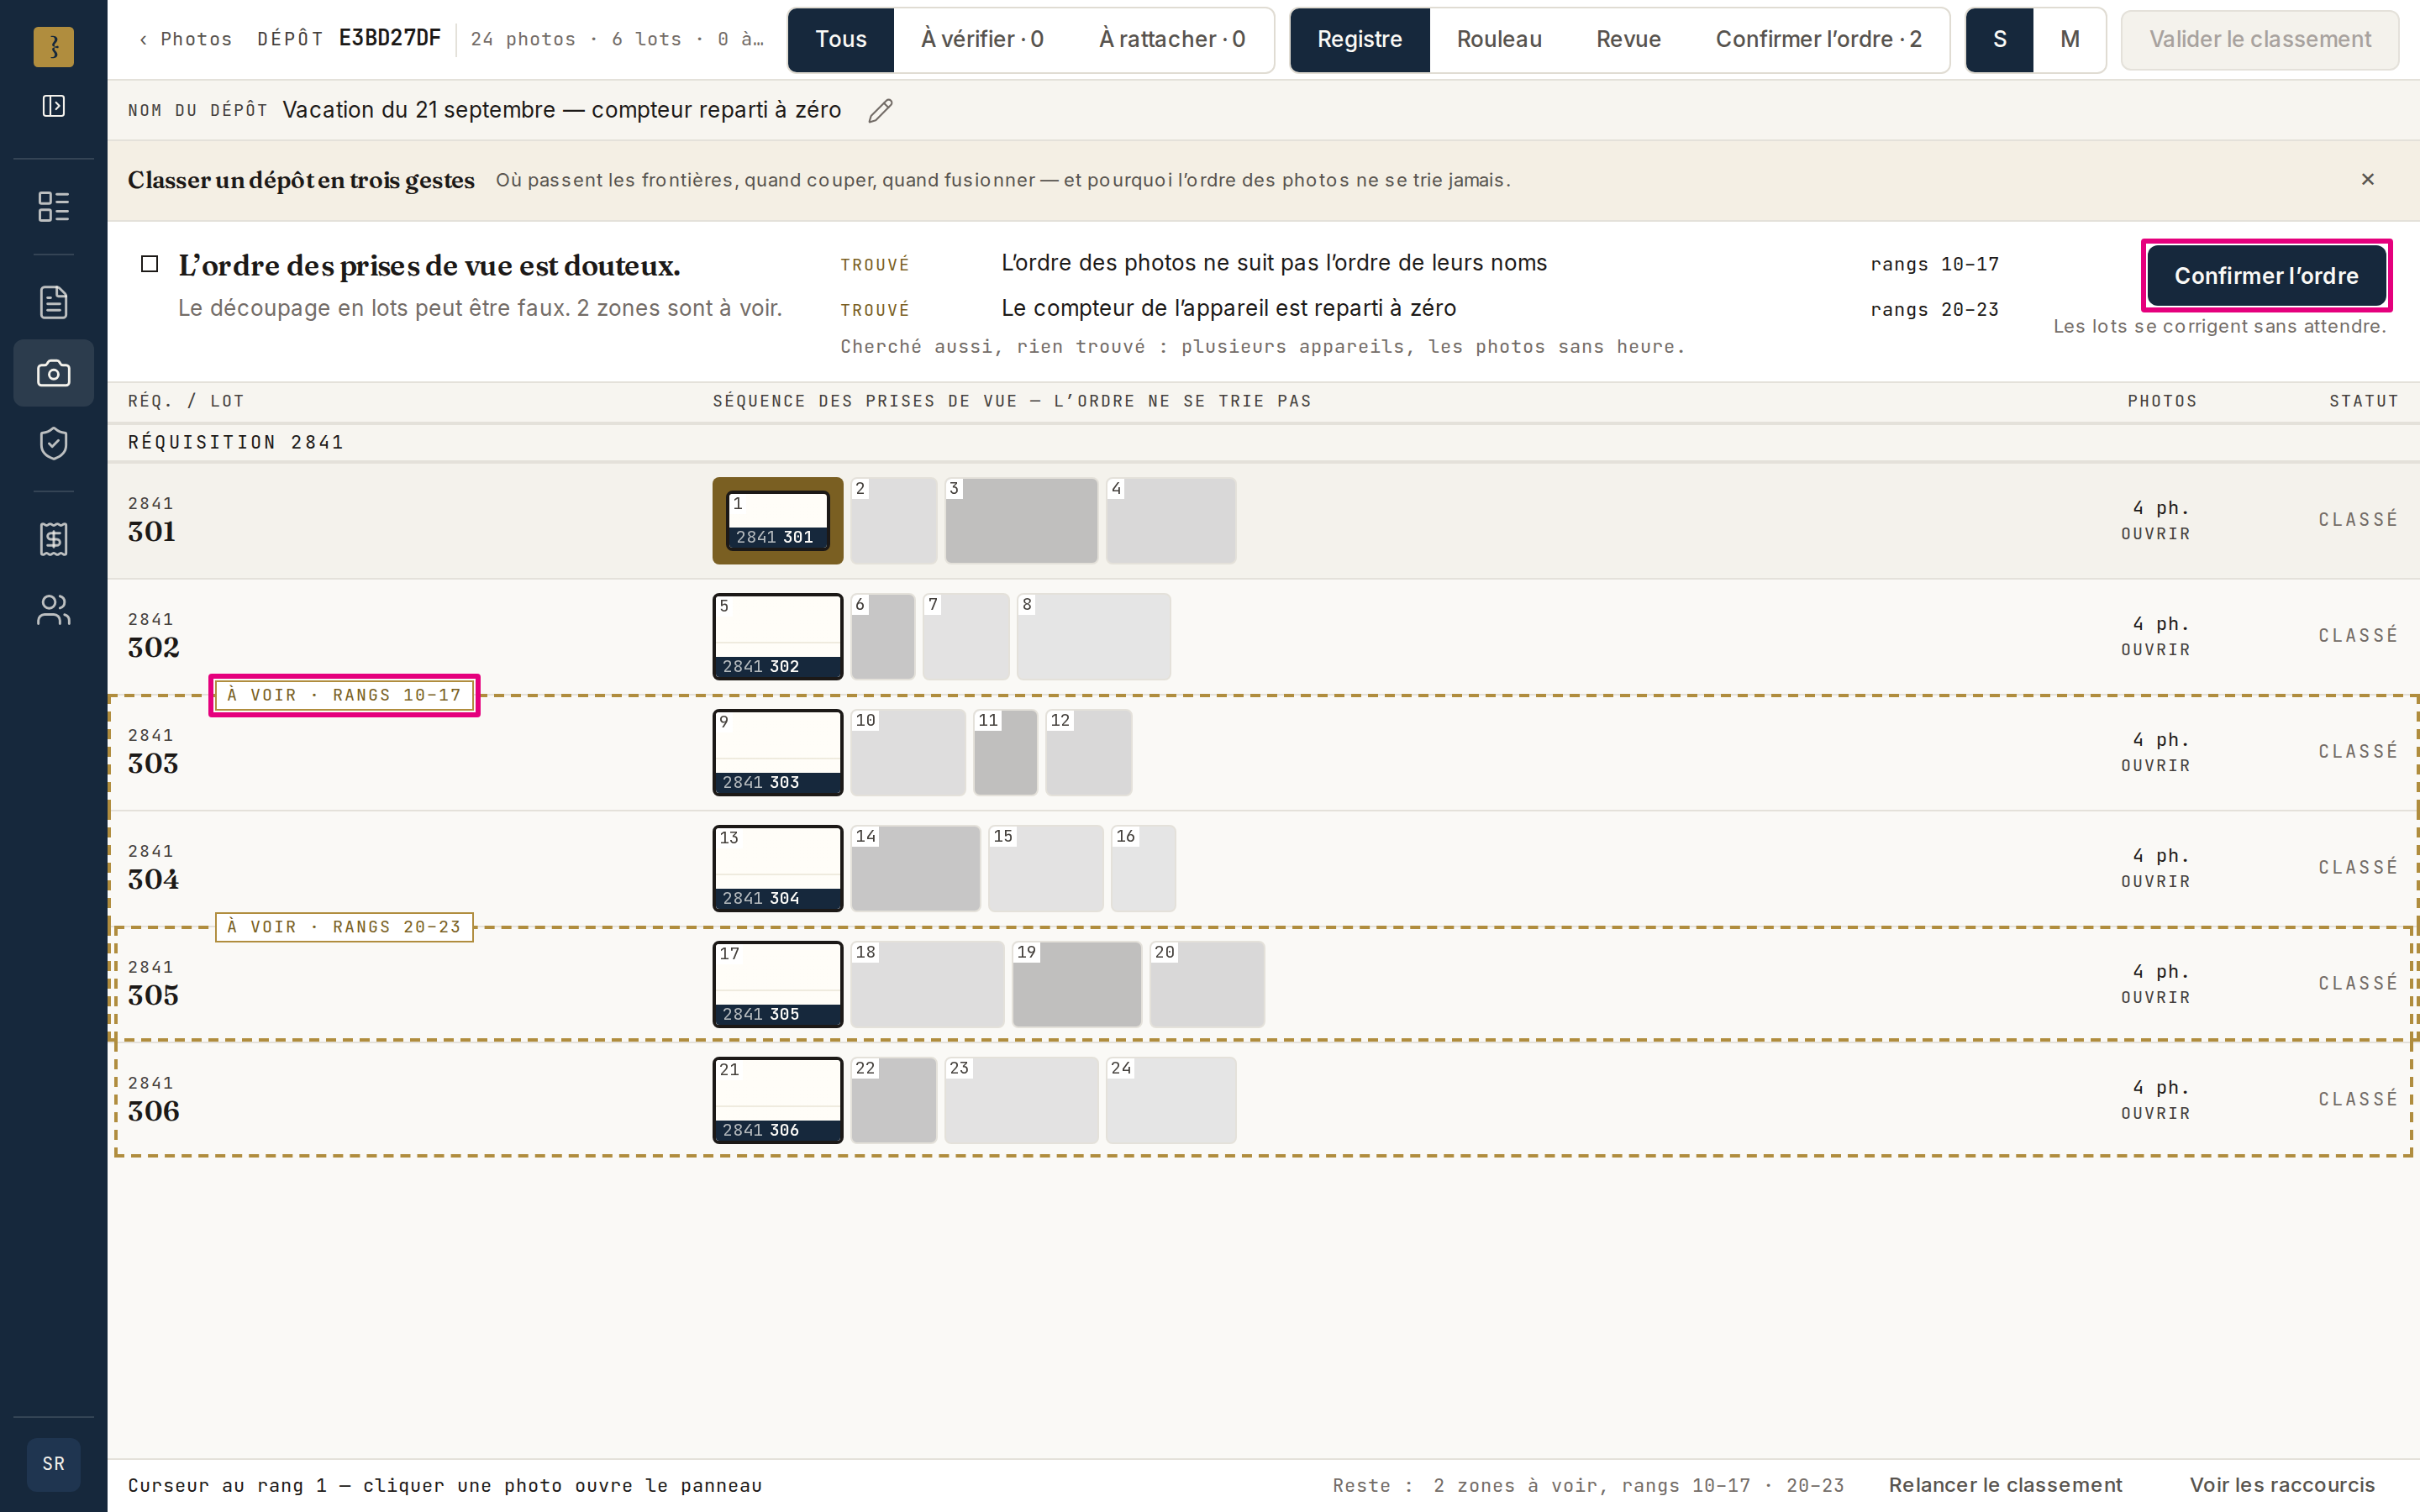Open the receipt dollar sidebar icon

click(54, 539)
